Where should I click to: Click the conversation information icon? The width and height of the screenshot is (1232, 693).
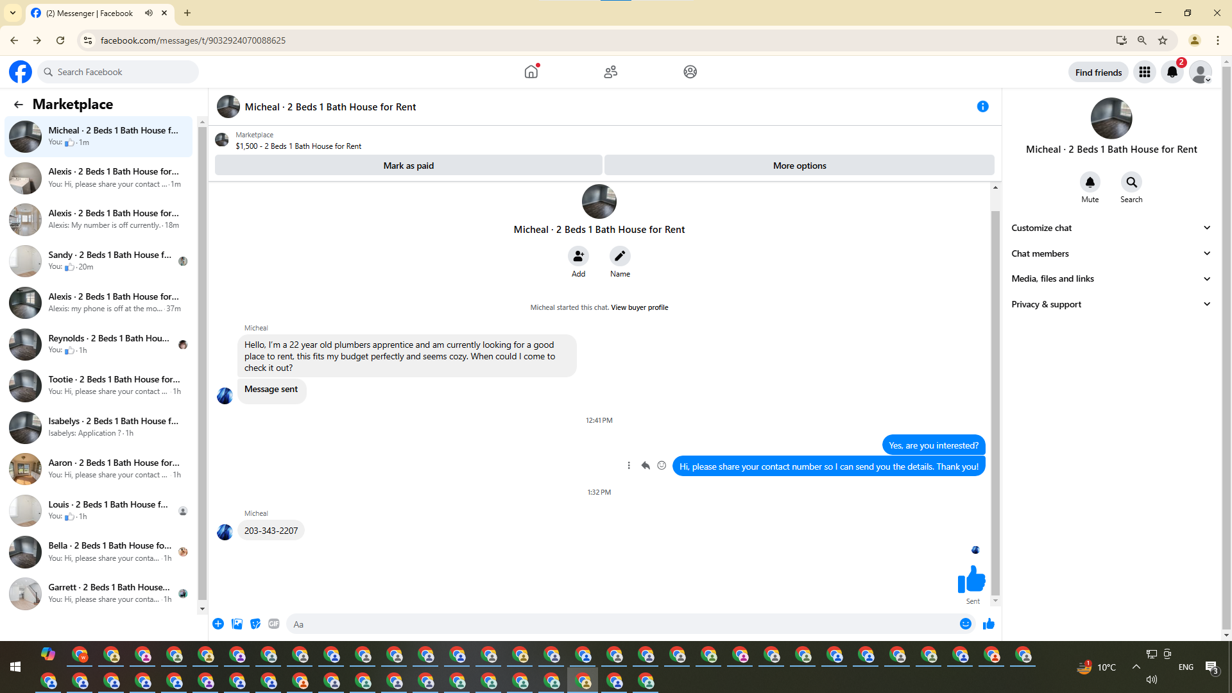coord(982,107)
